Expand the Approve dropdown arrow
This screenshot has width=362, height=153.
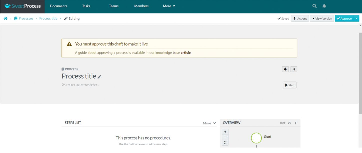coord(357,18)
